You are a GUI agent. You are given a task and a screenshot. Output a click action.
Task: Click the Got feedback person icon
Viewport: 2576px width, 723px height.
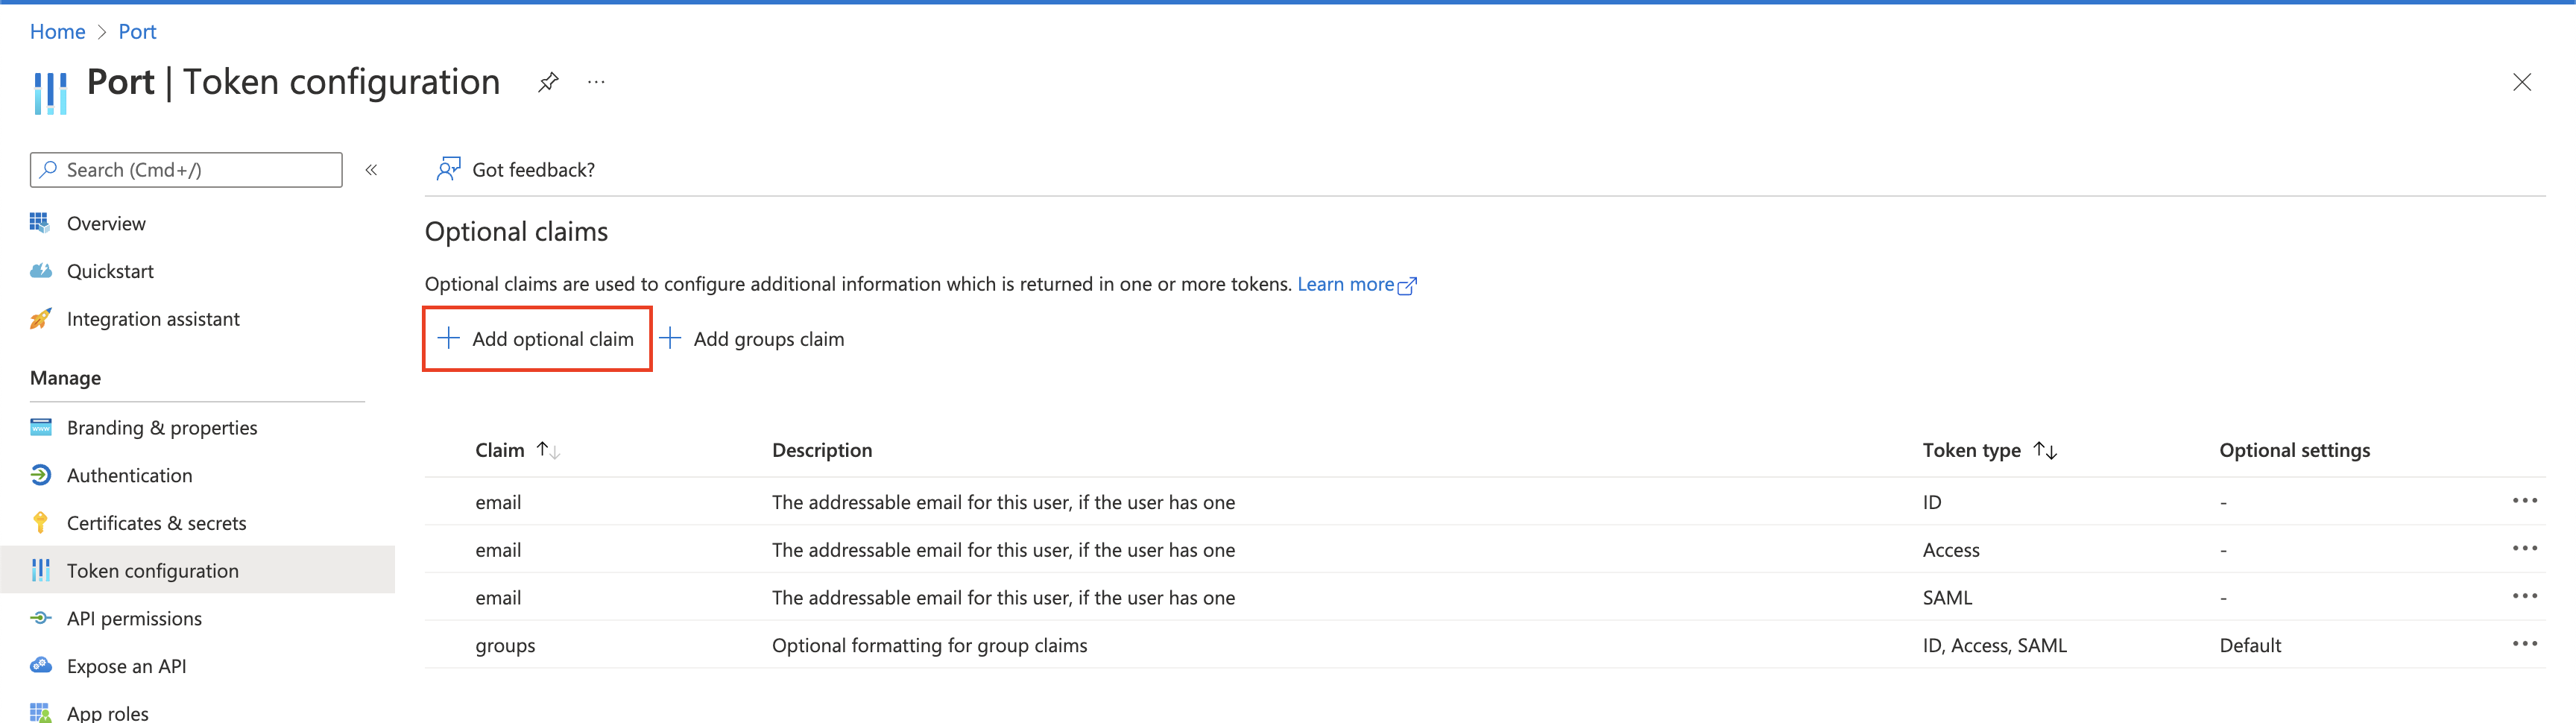448,169
